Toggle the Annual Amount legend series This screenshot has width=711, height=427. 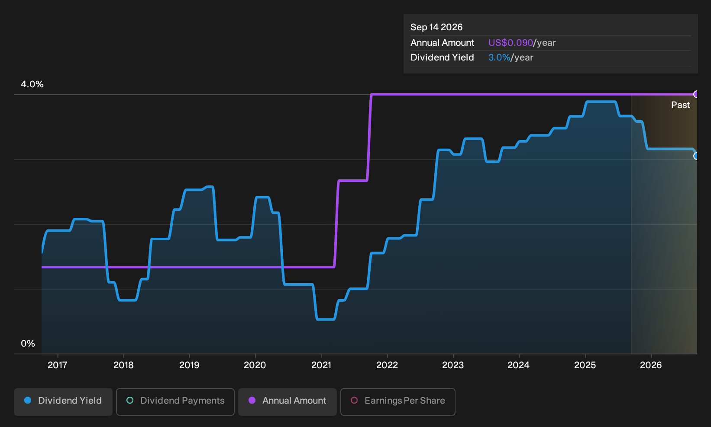pos(288,402)
